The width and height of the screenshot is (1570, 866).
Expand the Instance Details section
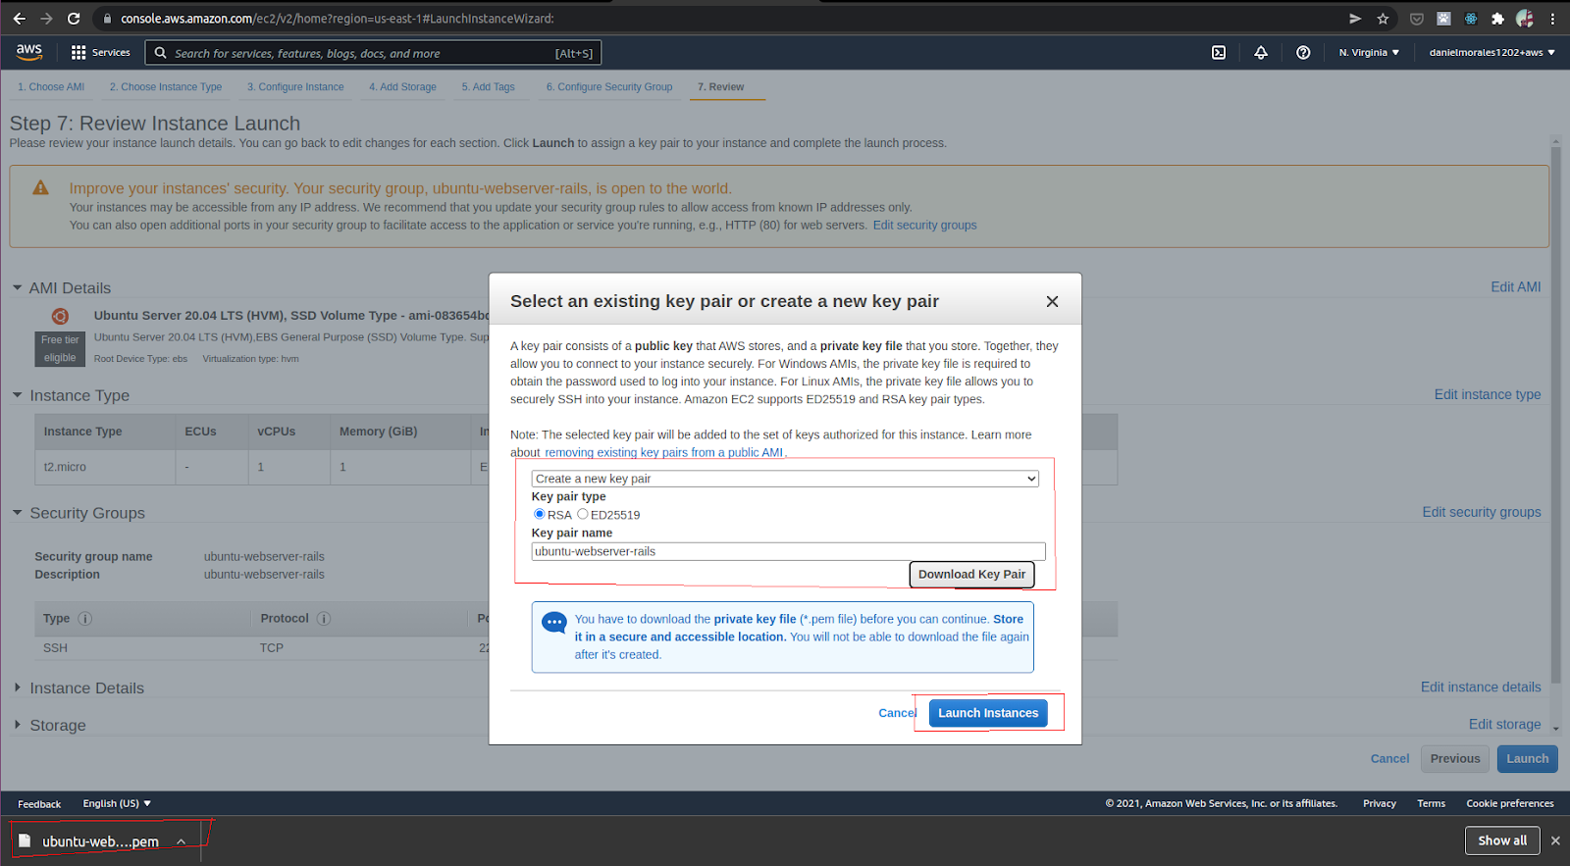click(17, 688)
